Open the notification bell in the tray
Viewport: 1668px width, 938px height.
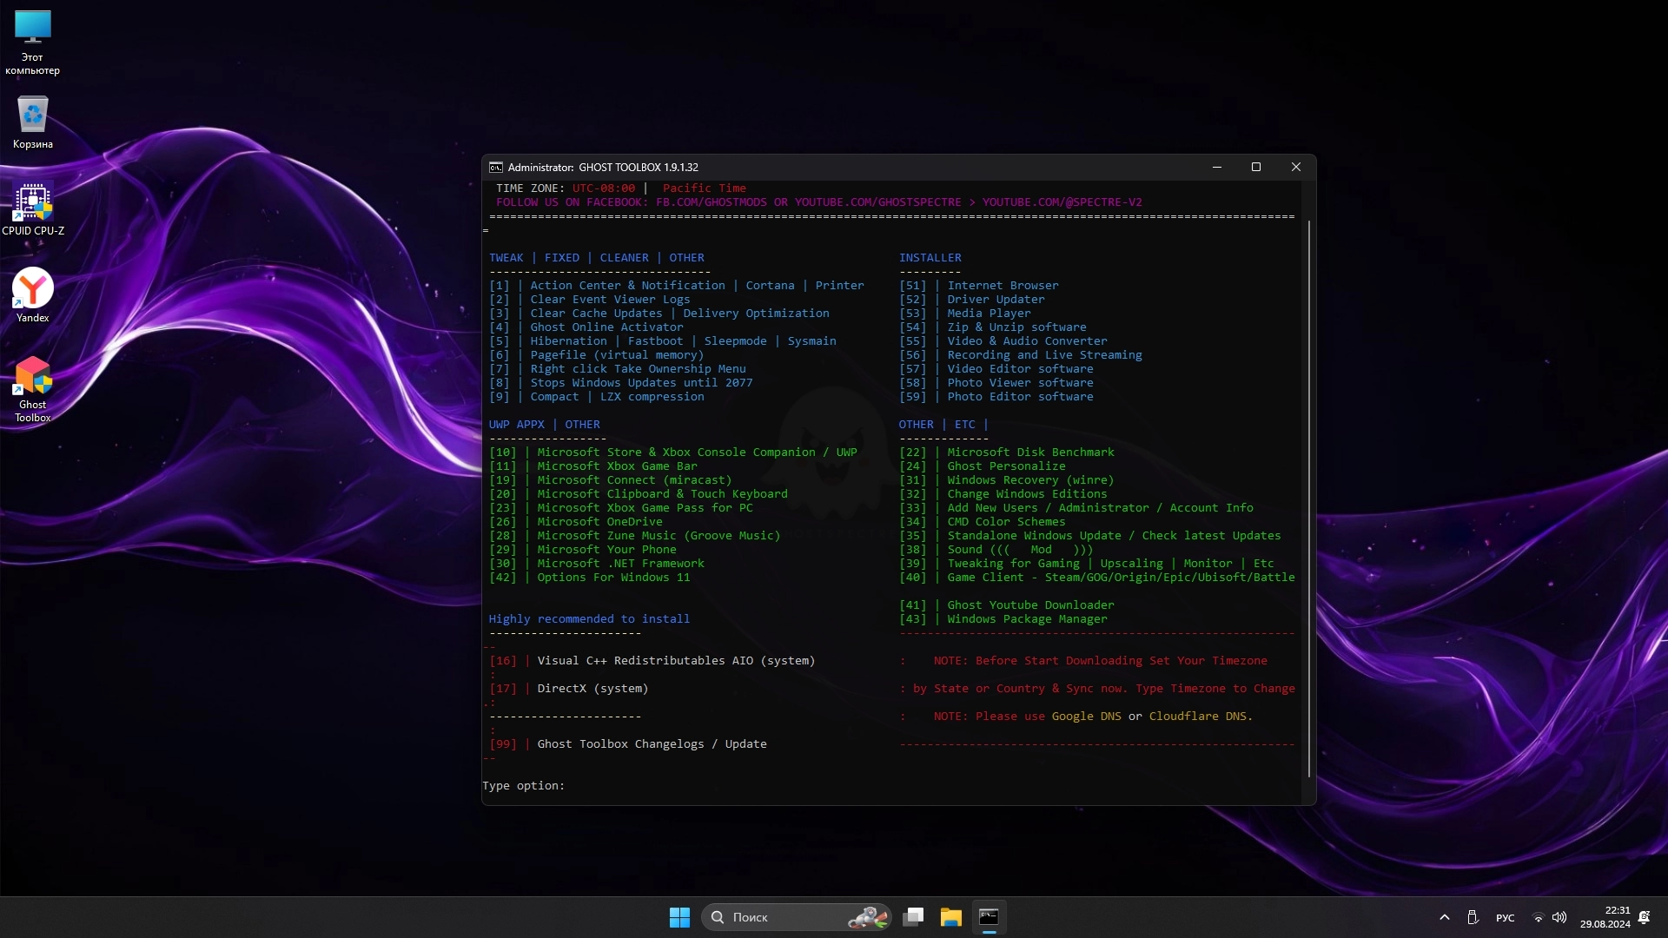pyautogui.click(x=1644, y=917)
